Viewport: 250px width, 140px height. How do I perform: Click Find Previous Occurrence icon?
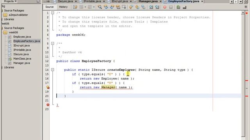pos(106,7)
